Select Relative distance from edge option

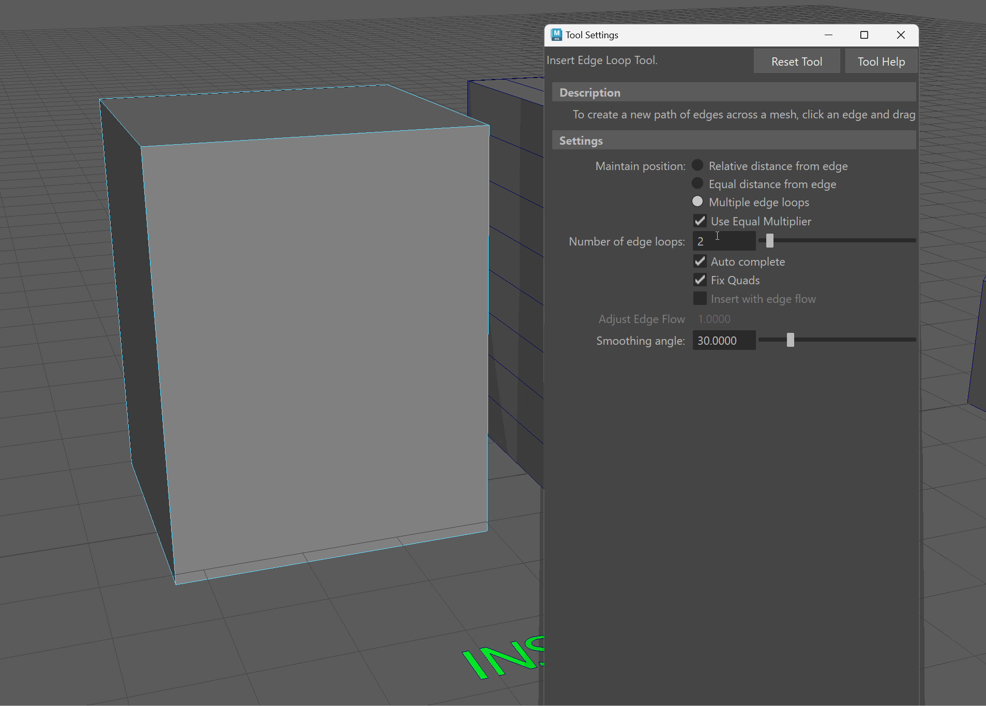pos(697,165)
